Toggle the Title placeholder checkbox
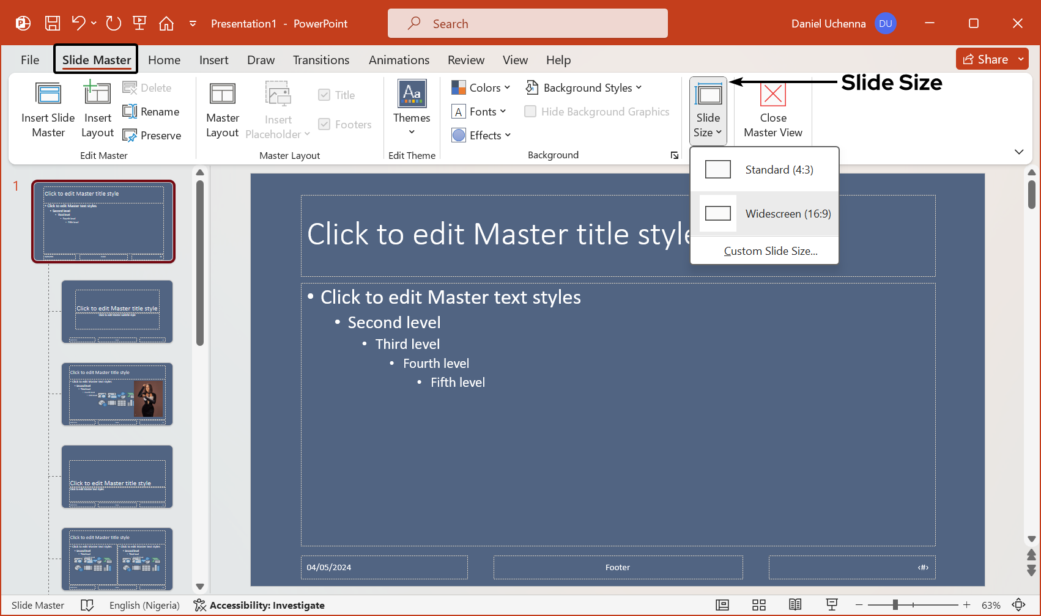Screen dimensions: 1041x616 tap(324, 95)
